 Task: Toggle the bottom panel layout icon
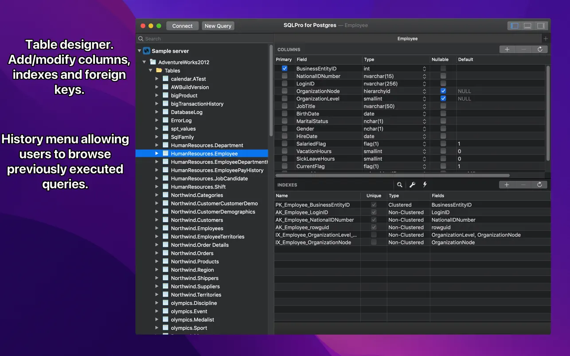pos(527,26)
